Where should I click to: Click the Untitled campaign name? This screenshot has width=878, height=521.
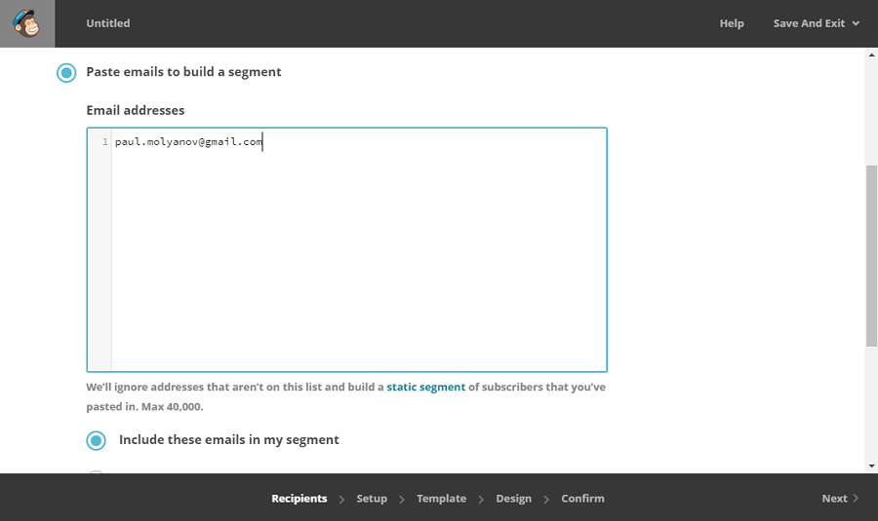point(108,23)
